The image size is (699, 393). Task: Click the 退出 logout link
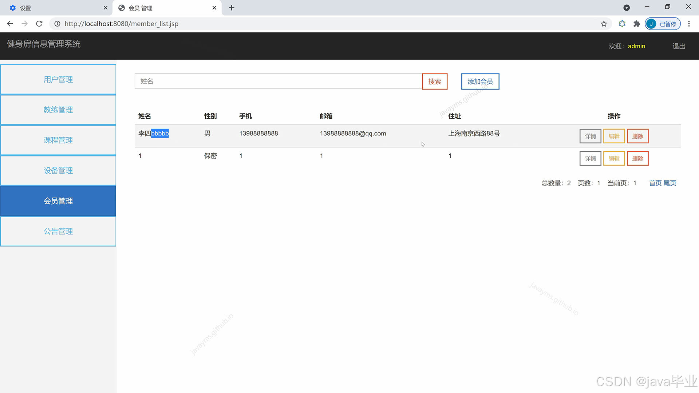679,46
